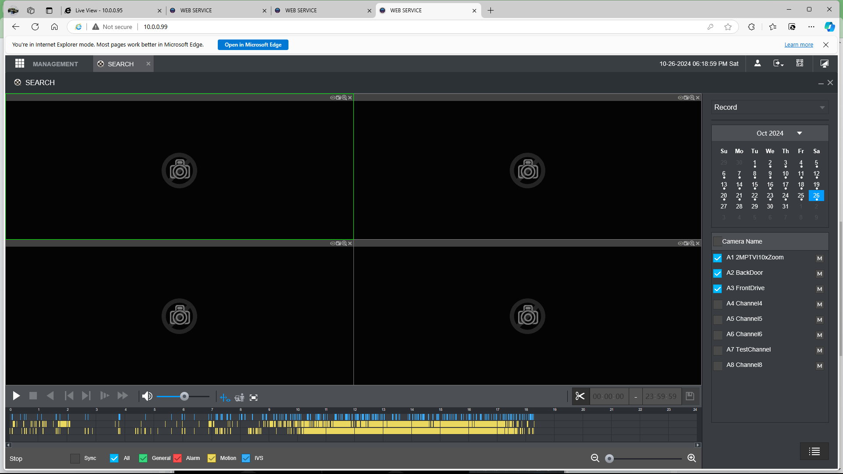This screenshot has height=474, width=843.
Task: Open the MANAGEMENT tab
Action: 55,64
